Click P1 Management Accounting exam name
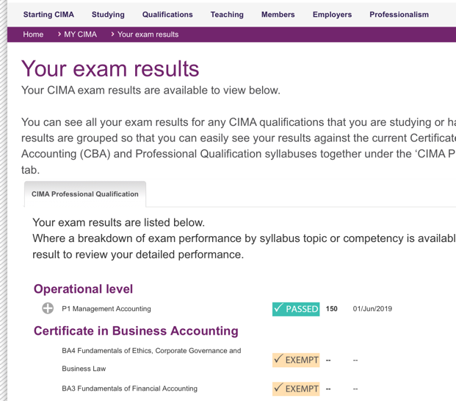Viewport: 456px width, 401px height. (x=106, y=309)
